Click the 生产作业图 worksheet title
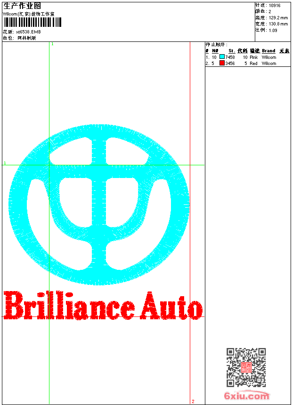Image resolution: width=292 pixels, height=405 pixels. 22,6
